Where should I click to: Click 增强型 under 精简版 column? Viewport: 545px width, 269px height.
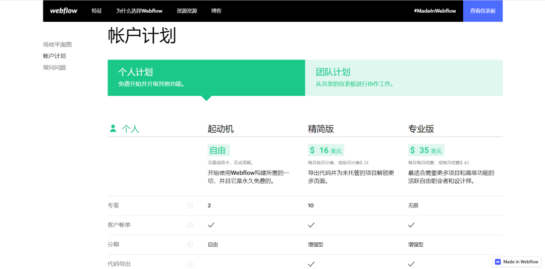(315, 244)
